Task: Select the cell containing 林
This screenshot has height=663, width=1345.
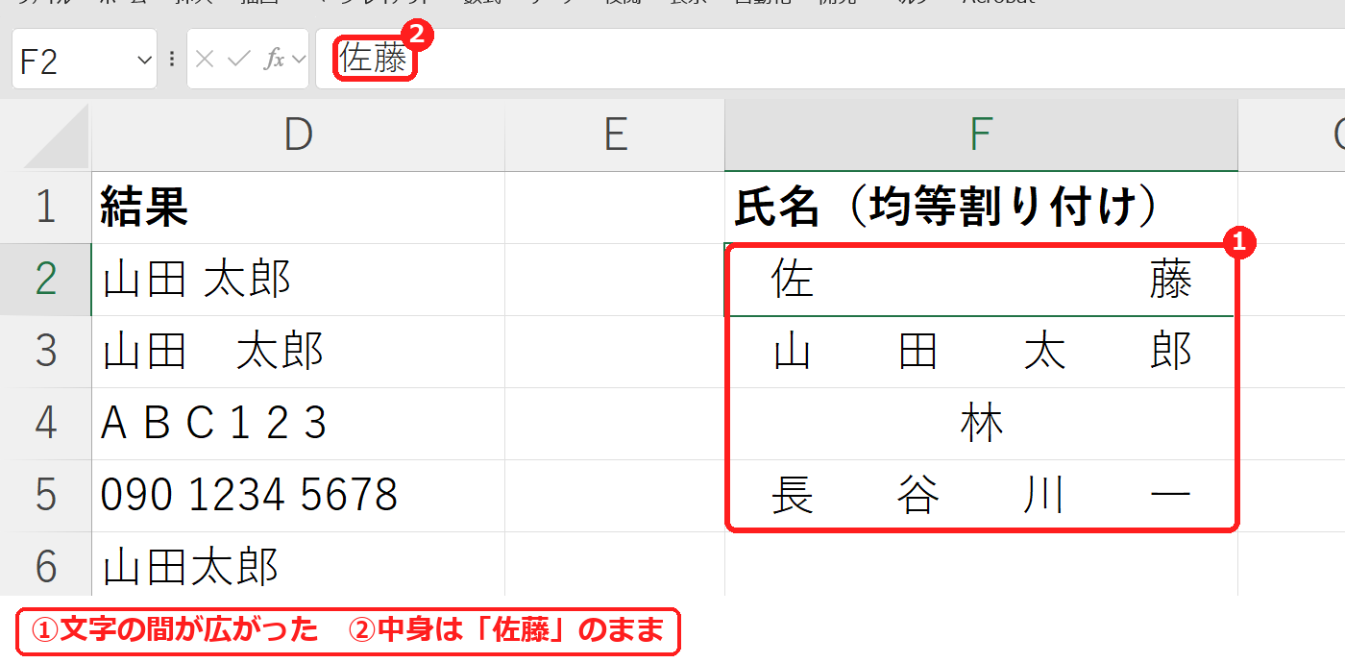Action: [981, 424]
